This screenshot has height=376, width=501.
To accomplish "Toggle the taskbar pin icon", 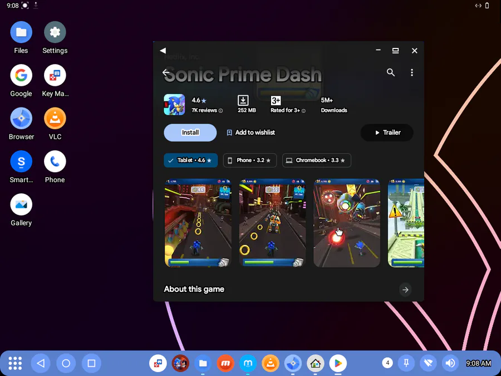I will [406, 363].
